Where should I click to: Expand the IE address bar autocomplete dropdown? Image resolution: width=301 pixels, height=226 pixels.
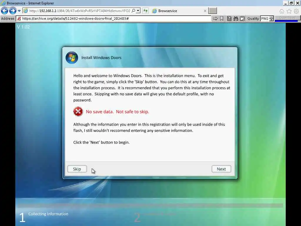(x=138, y=11)
